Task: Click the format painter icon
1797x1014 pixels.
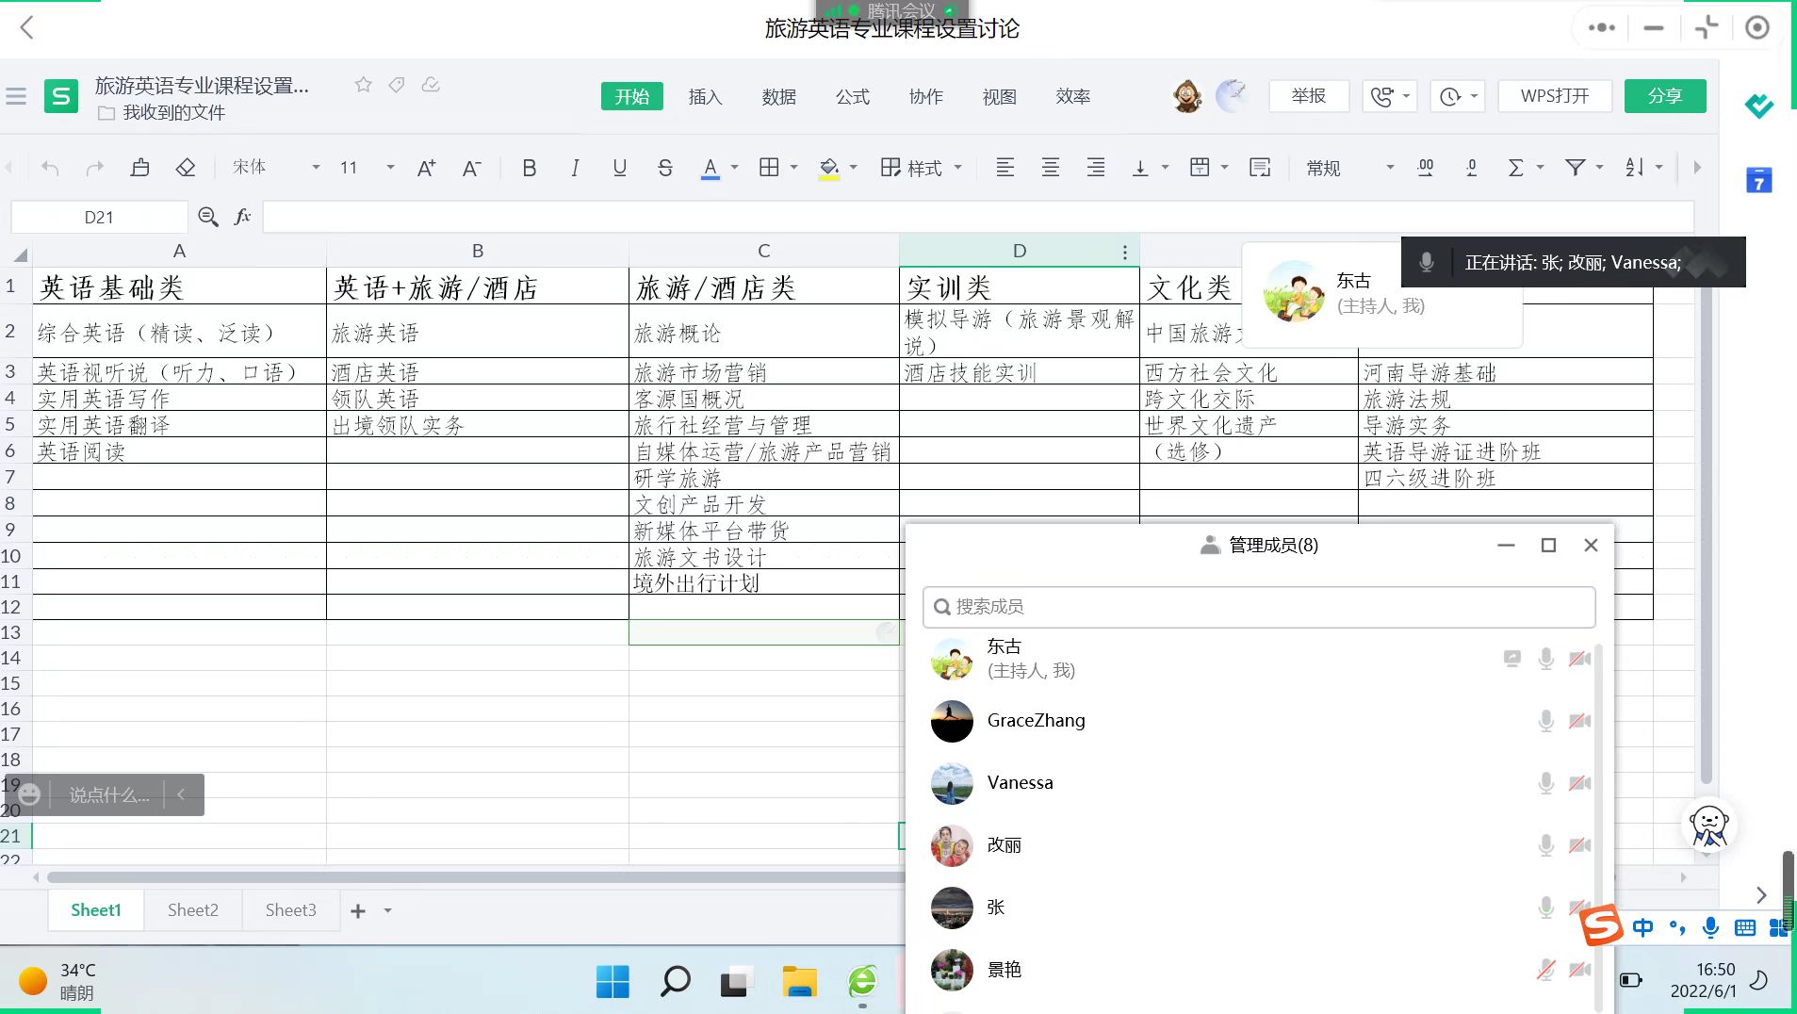Action: click(x=140, y=168)
